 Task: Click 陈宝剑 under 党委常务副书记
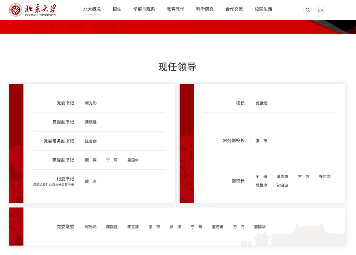[90, 141]
